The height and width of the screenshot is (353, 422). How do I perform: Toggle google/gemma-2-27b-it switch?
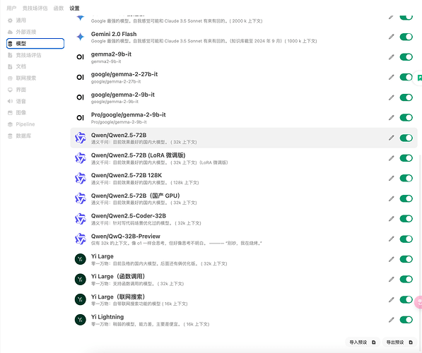pos(406,78)
